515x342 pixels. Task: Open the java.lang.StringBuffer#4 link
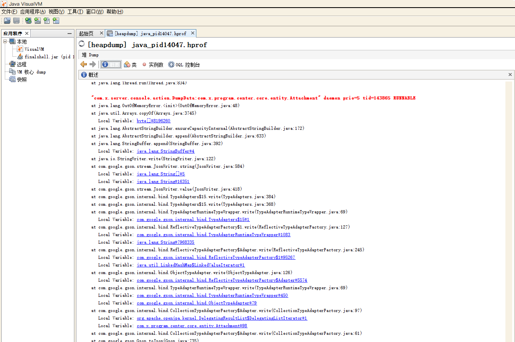pyautogui.click(x=166, y=151)
